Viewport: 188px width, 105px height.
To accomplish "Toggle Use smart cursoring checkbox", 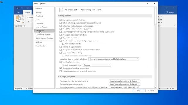I will (61, 38).
